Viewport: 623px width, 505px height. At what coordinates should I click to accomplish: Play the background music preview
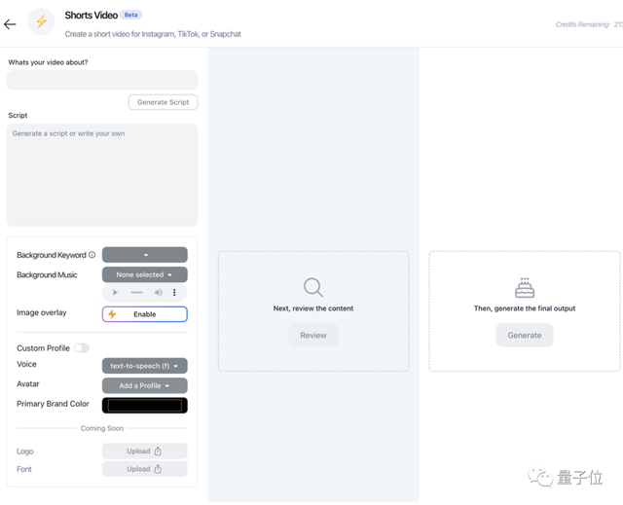point(116,292)
